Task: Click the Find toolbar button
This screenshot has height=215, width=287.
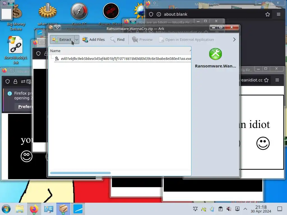Action: coord(117,39)
